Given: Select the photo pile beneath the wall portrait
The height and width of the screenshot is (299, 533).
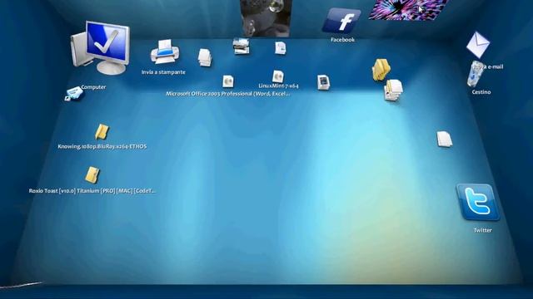Looking at the screenshot, I should coord(241,47).
